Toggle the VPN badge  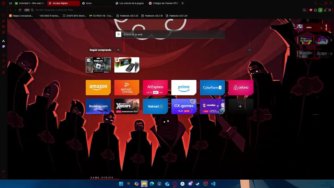click(x=27, y=10)
